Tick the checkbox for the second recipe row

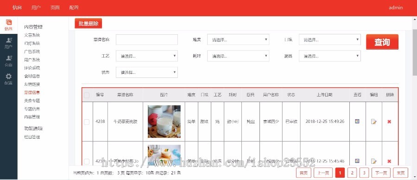point(87,161)
